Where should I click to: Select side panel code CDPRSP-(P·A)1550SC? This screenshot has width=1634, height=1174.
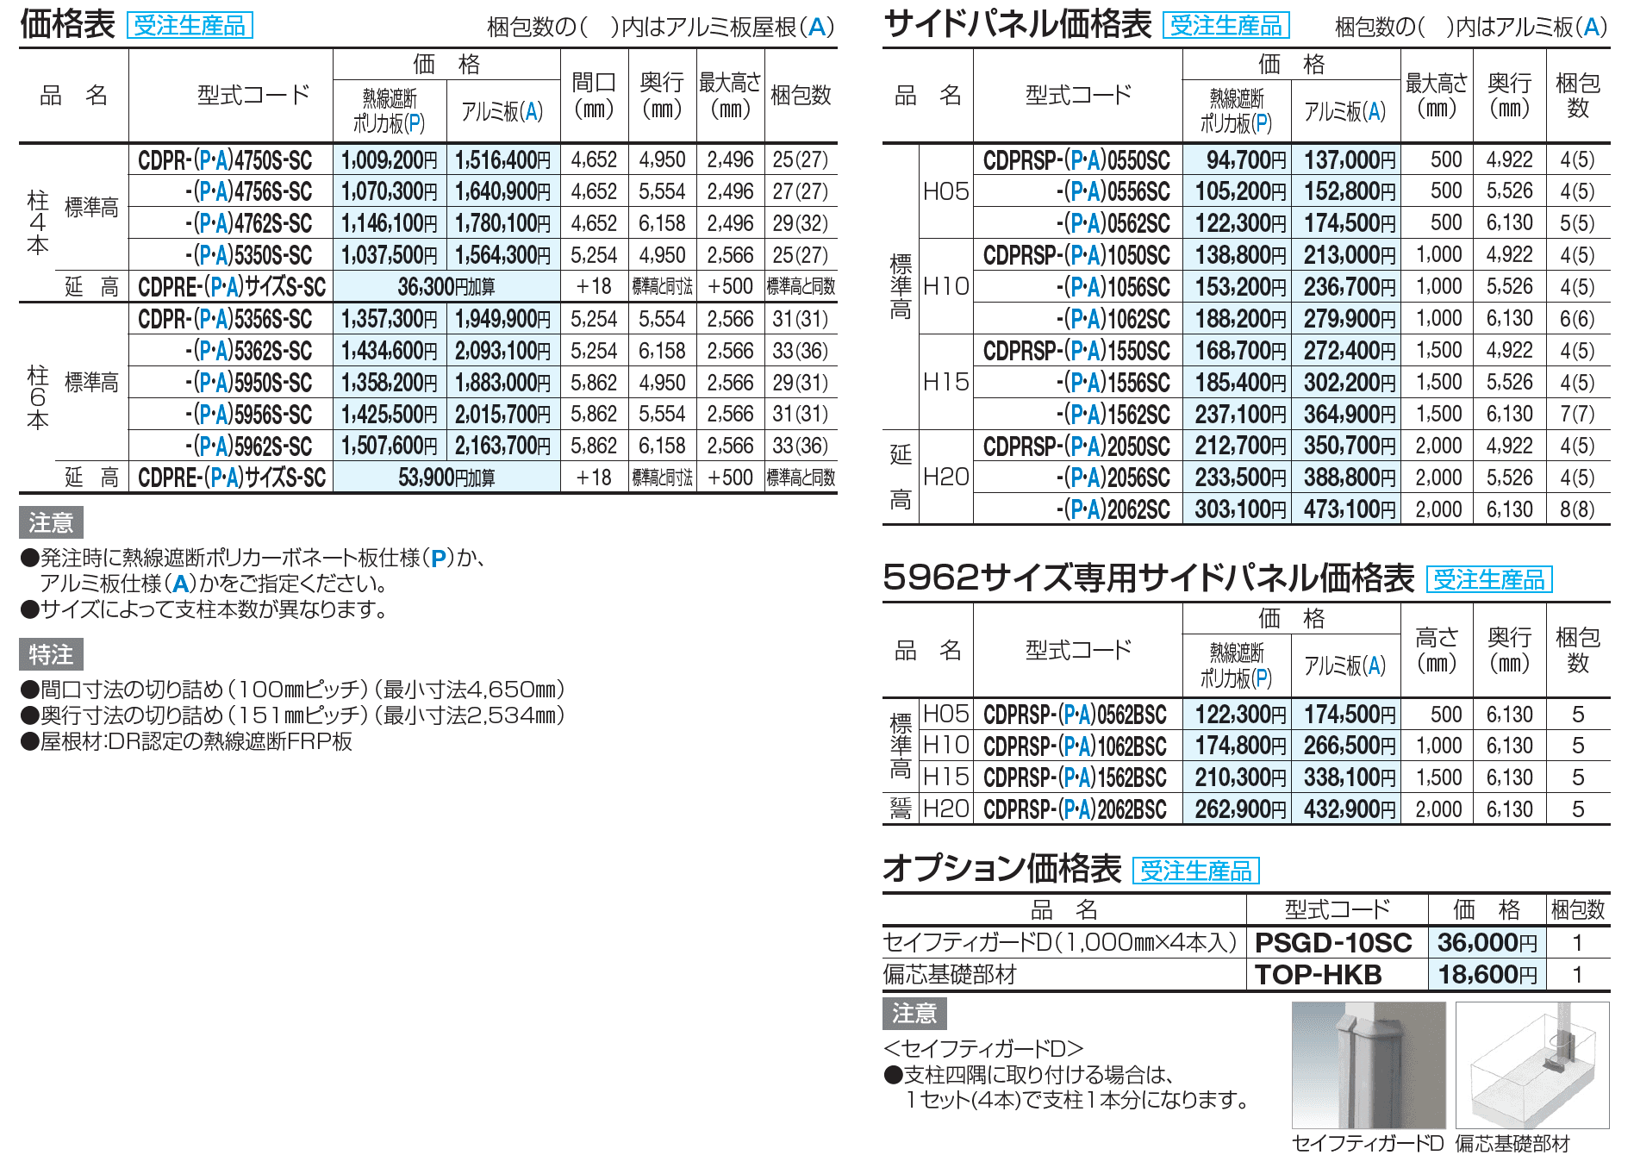click(1077, 351)
